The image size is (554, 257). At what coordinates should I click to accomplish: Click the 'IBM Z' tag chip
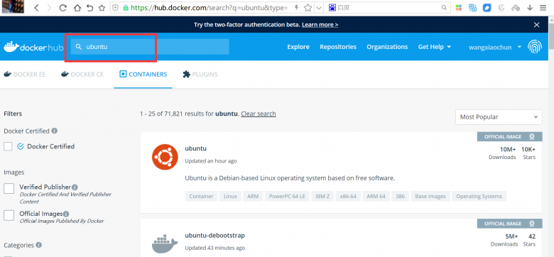click(322, 196)
